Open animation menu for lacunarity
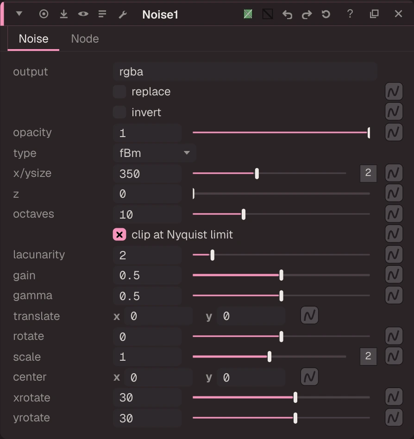 coord(394,255)
